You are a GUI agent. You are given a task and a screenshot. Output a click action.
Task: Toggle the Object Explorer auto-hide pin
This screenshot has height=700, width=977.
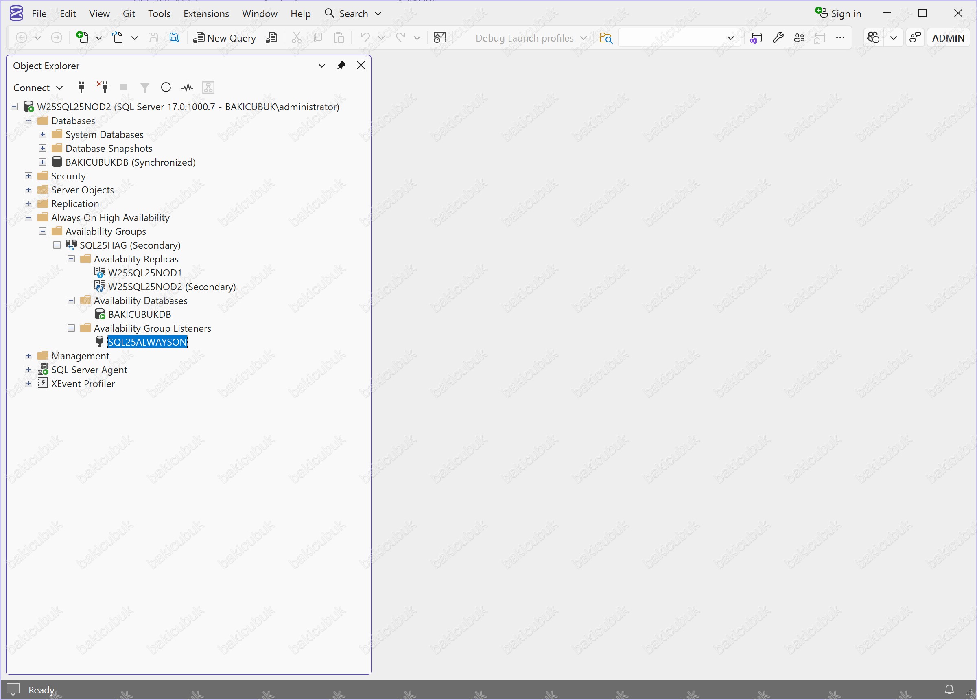[341, 65]
